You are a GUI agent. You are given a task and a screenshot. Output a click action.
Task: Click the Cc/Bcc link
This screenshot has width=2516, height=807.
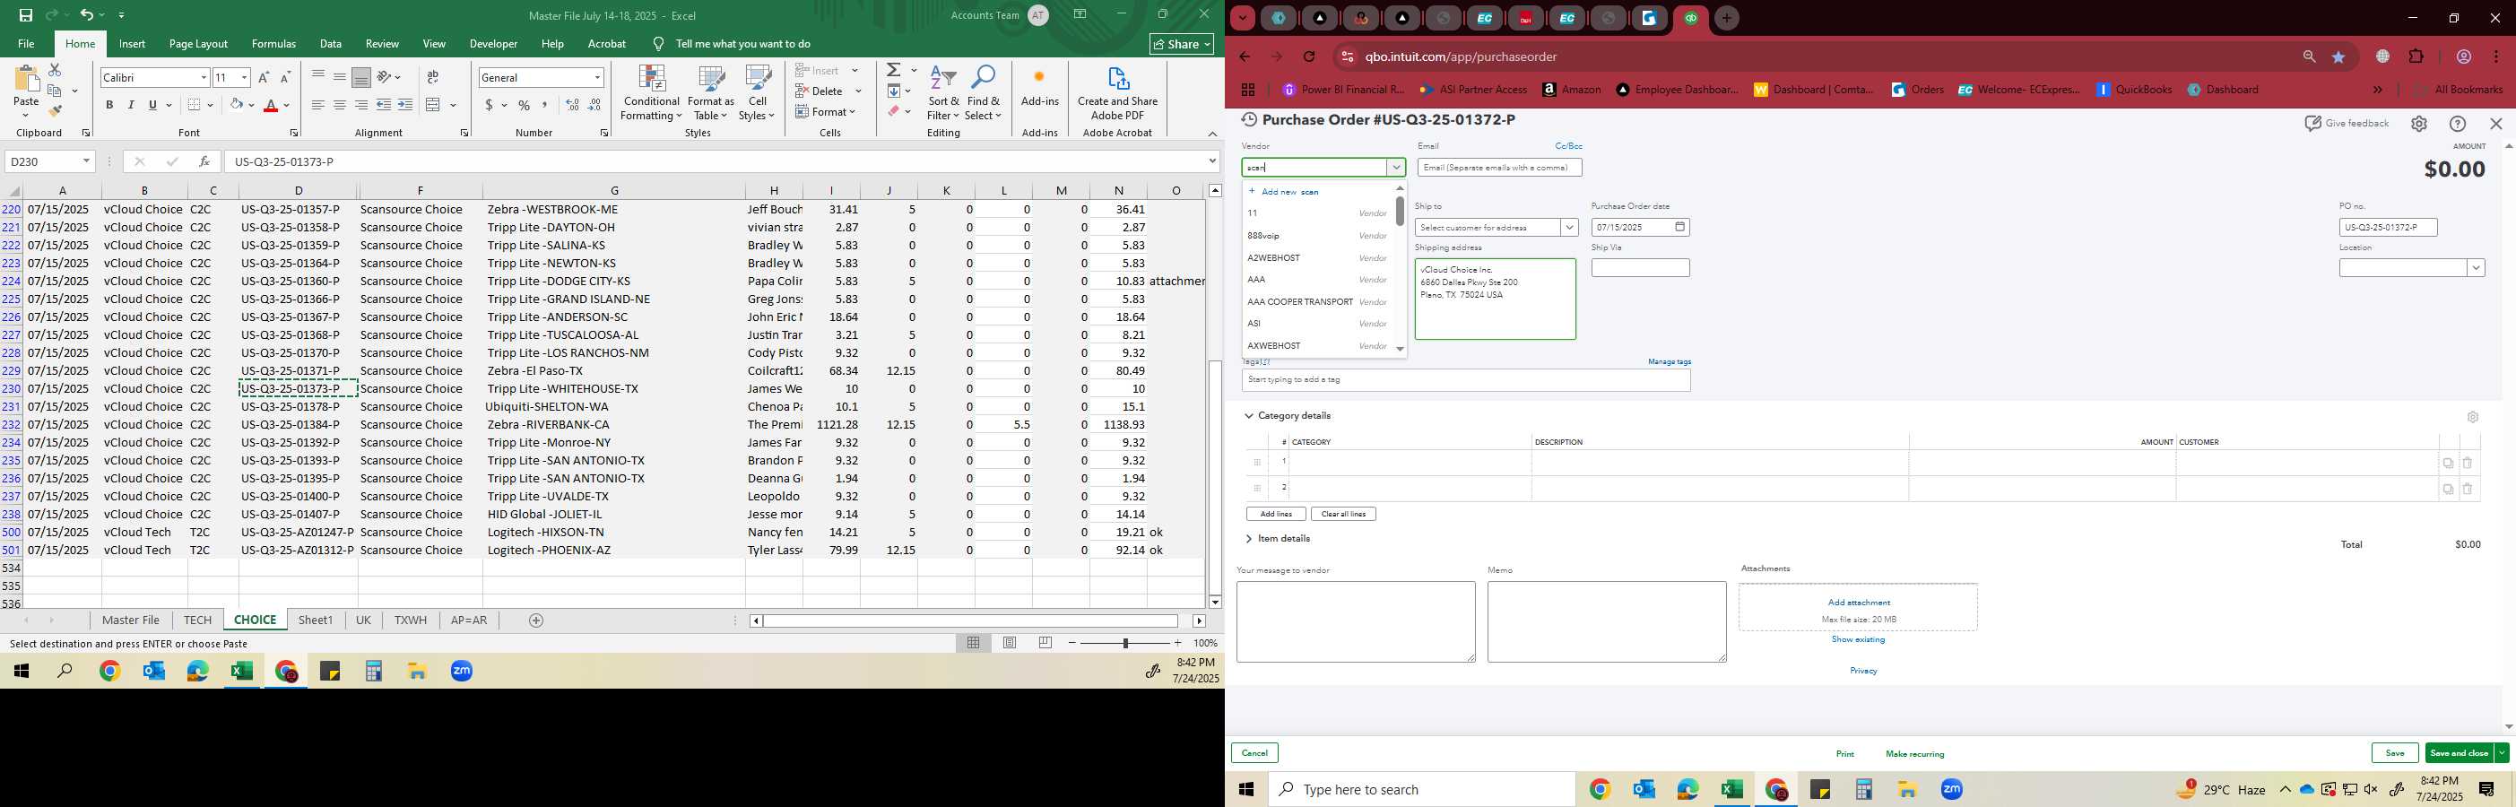click(1568, 146)
